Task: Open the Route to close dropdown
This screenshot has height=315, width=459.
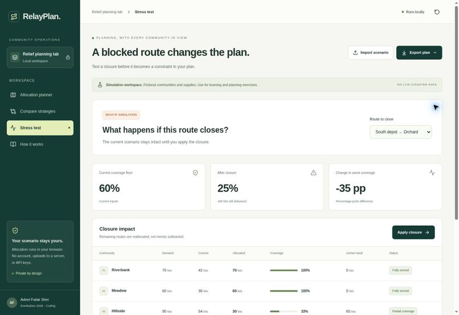Action: [x=400, y=132]
